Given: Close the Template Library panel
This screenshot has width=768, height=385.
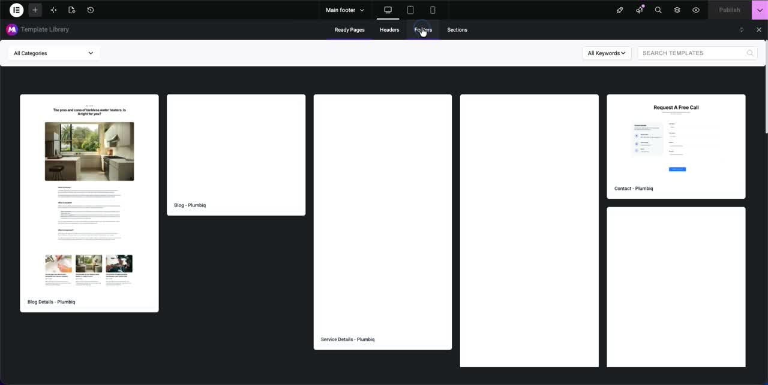Looking at the screenshot, I should pyautogui.click(x=759, y=30).
